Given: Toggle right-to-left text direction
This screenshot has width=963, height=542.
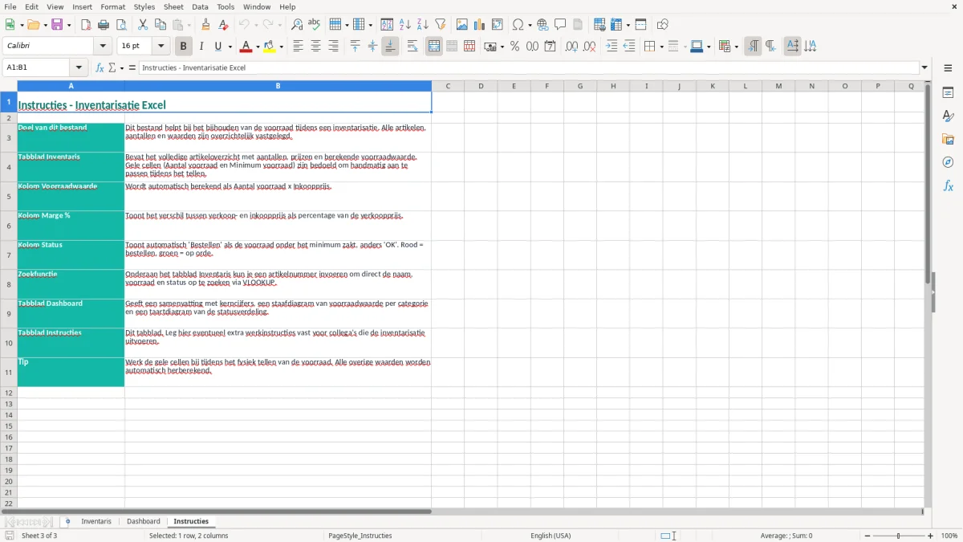Looking at the screenshot, I should (x=770, y=47).
